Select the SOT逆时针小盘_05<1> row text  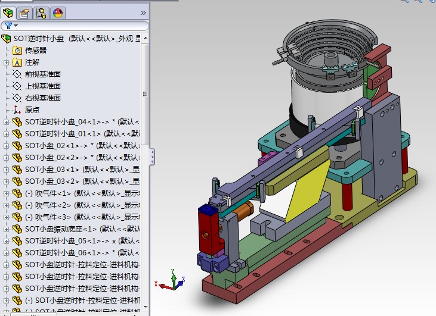pos(82,241)
